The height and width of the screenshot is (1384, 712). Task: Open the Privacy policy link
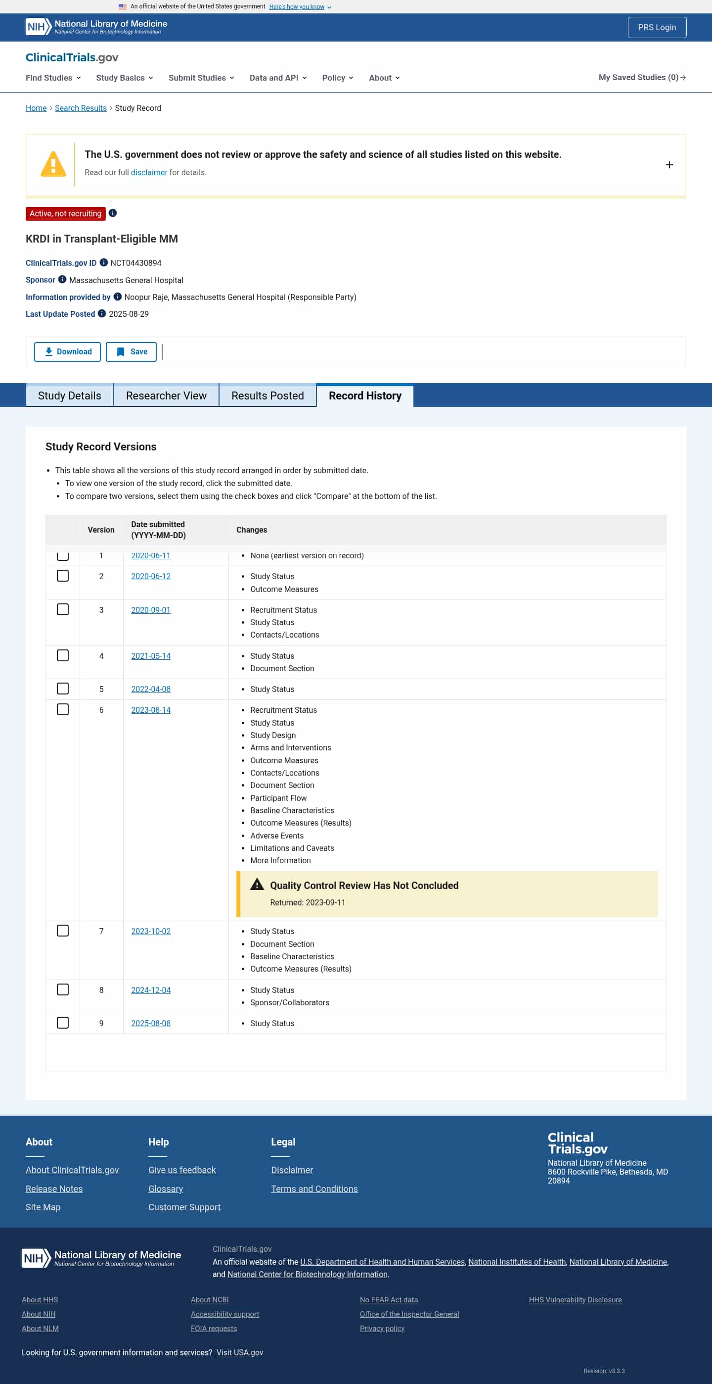(382, 1328)
